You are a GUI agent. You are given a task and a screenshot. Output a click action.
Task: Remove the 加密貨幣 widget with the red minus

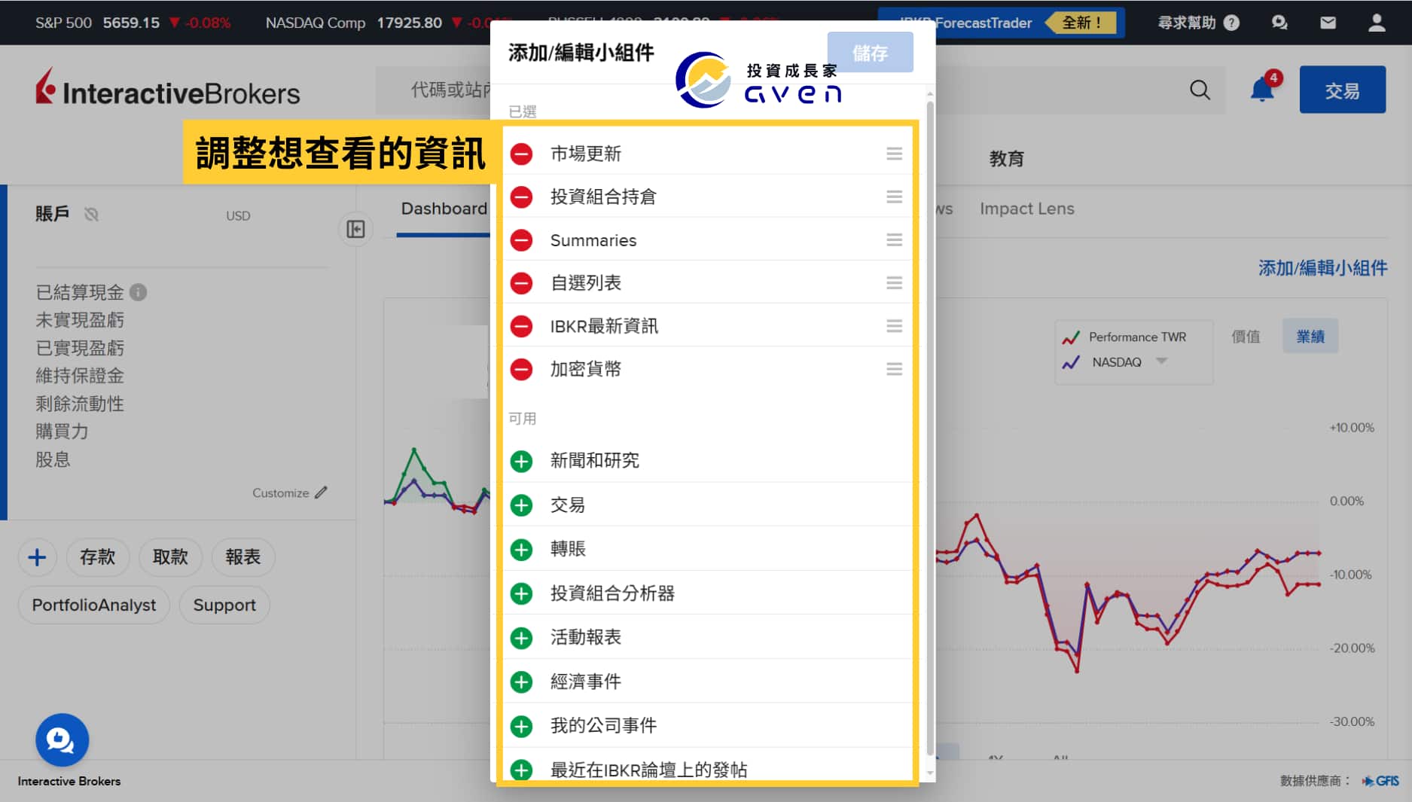click(x=521, y=369)
